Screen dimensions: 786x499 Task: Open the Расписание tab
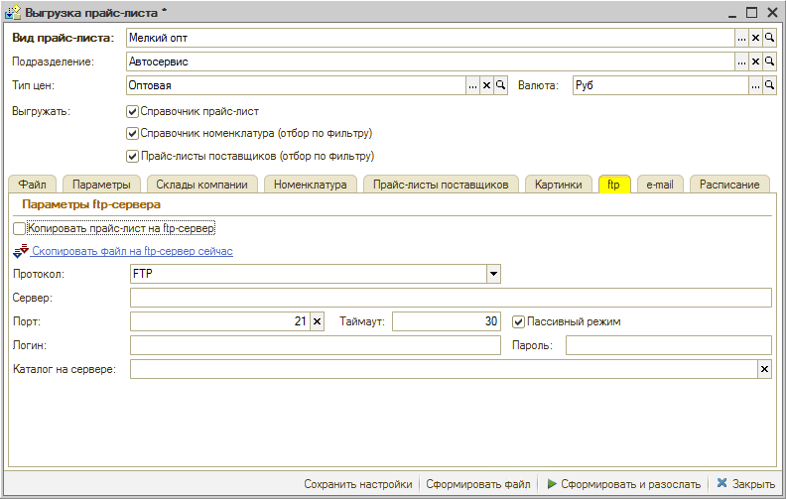[729, 185]
